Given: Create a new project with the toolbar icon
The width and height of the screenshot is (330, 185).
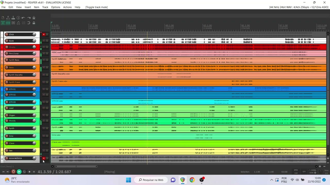Looking at the screenshot, I should pos(3,18).
